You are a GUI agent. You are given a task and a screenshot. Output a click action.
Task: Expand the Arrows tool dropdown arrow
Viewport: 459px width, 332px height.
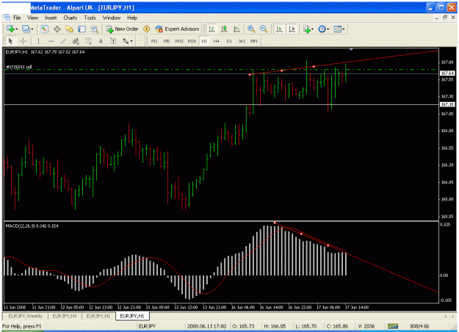click(x=131, y=41)
